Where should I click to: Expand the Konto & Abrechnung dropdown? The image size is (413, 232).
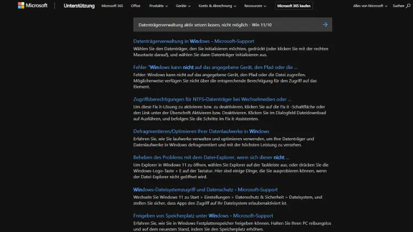point(218,6)
